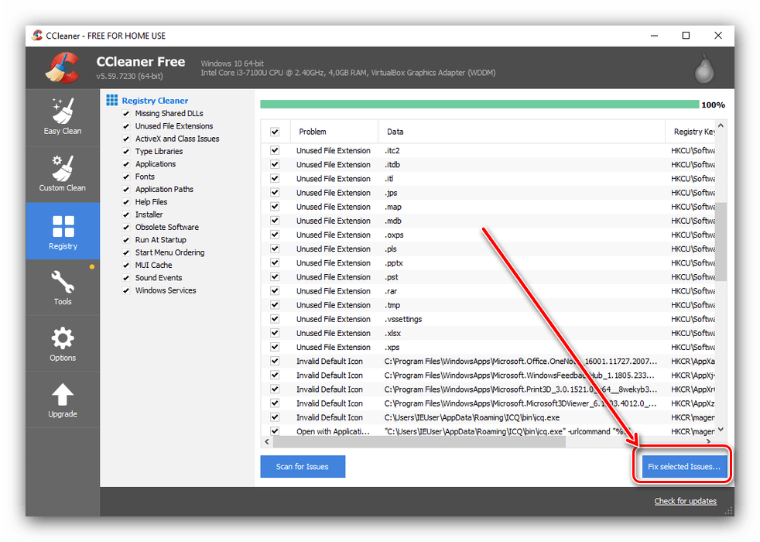Sort by the Data column header

(x=522, y=132)
